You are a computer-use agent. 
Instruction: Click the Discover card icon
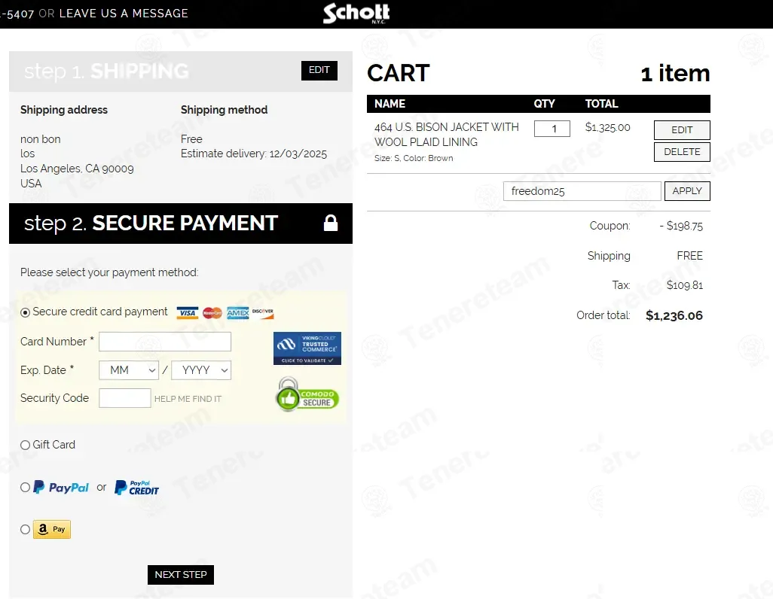click(x=263, y=313)
